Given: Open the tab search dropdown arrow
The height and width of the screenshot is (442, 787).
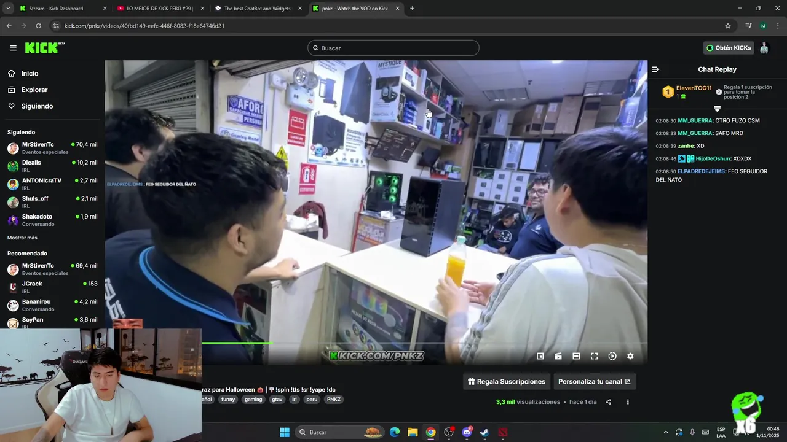Looking at the screenshot, I should (7, 9).
